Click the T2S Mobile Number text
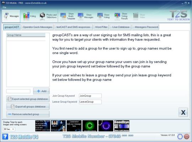 [98, 136]
